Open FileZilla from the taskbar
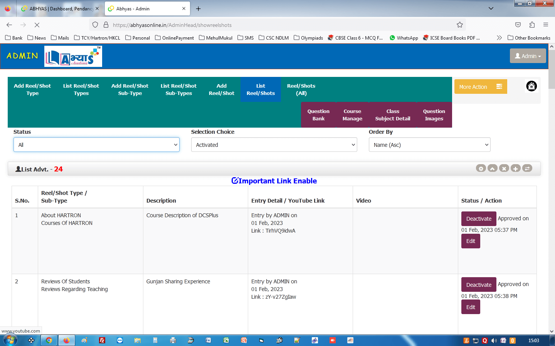The height and width of the screenshot is (346, 555). (102, 340)
